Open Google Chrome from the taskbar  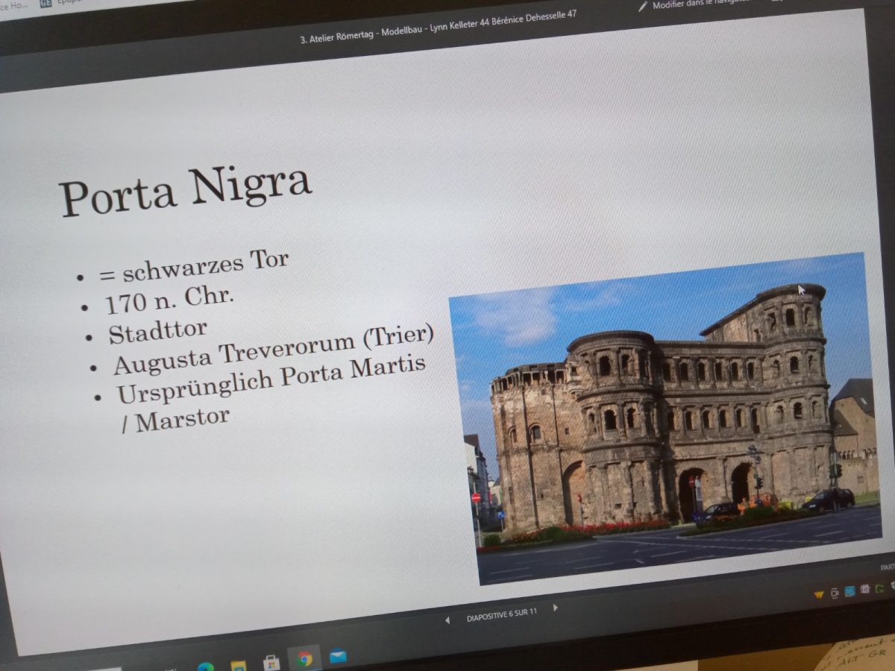304,659
